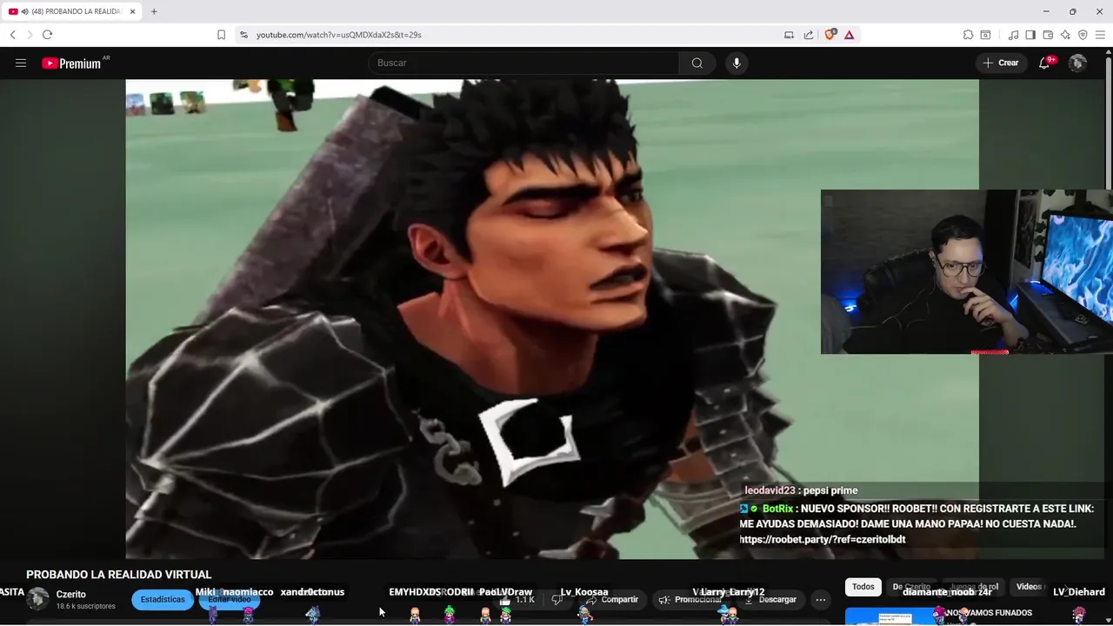Open Brave Rewards triangle icon
This screenshot has height=626, width=1113.
(849, 35)
